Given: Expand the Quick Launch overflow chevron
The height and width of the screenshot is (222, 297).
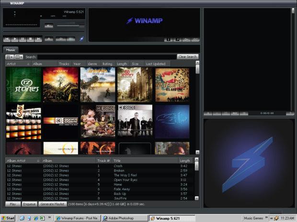Looking at the screenshot, I should point(49,217).
